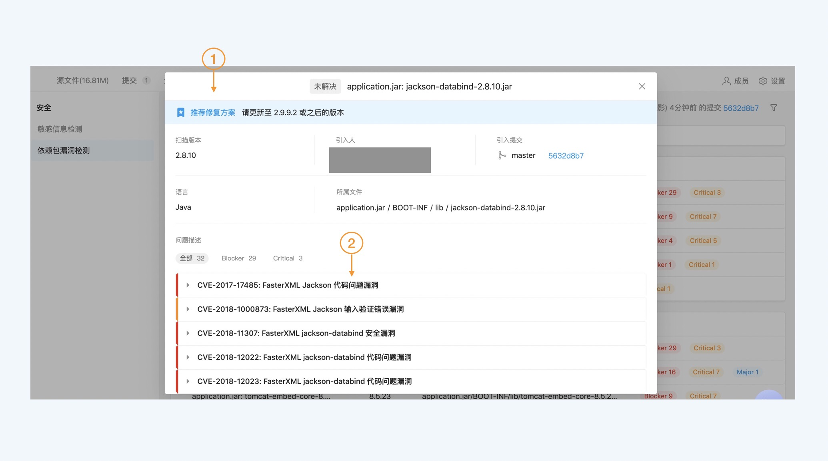Click tomcat-embed-core row in background list
828x461 pixels.
coord(261,396)
